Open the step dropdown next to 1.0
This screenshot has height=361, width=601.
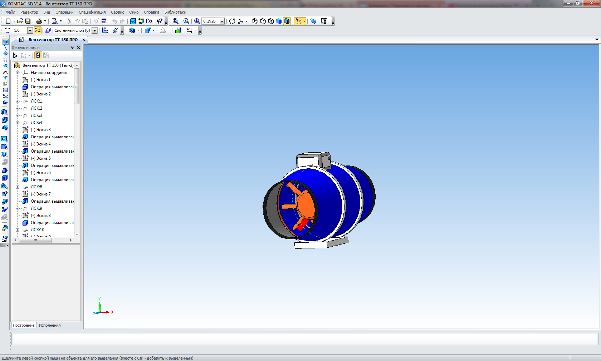pyautogui.click(x=30, y=30)
